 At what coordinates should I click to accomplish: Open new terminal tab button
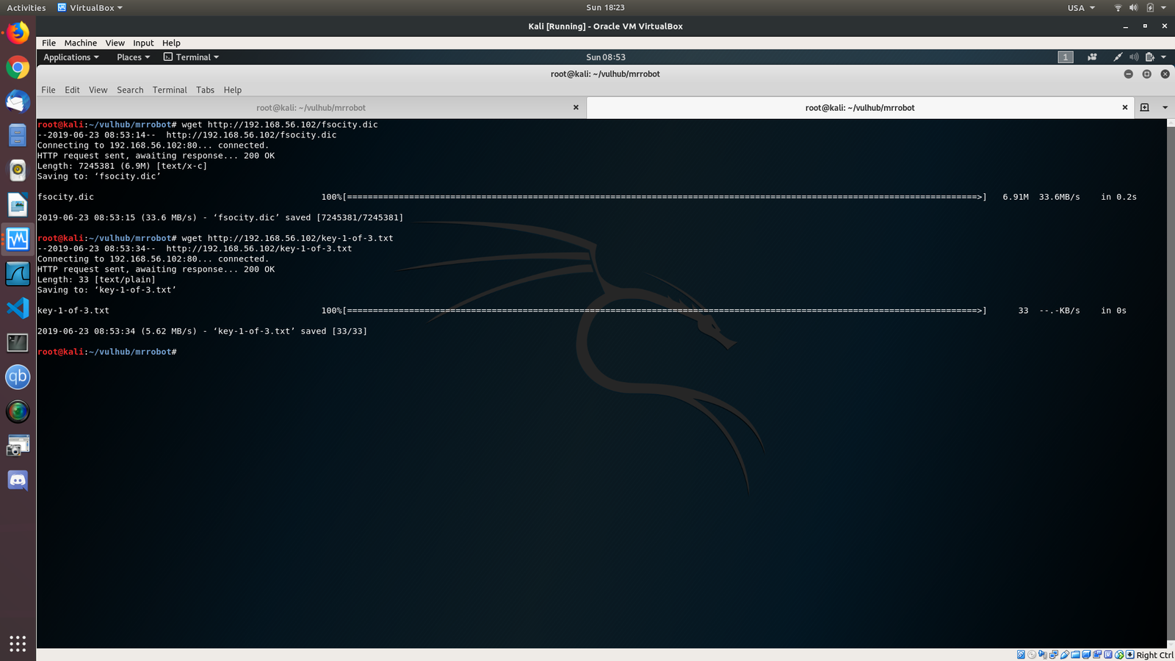click(1144, 107)
